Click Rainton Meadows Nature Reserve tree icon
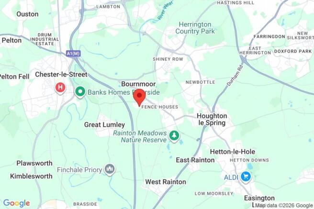Image resolution: width=314 pixels, height=209 pixels. (x=174, y=136)
